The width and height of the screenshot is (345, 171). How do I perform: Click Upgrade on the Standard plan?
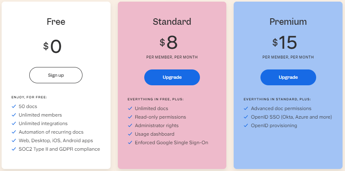point(172,77)
